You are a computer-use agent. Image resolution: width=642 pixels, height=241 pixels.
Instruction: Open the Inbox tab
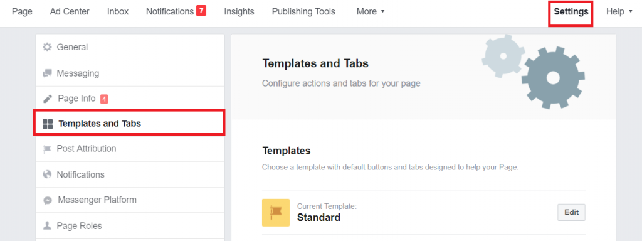click(118, 12)
